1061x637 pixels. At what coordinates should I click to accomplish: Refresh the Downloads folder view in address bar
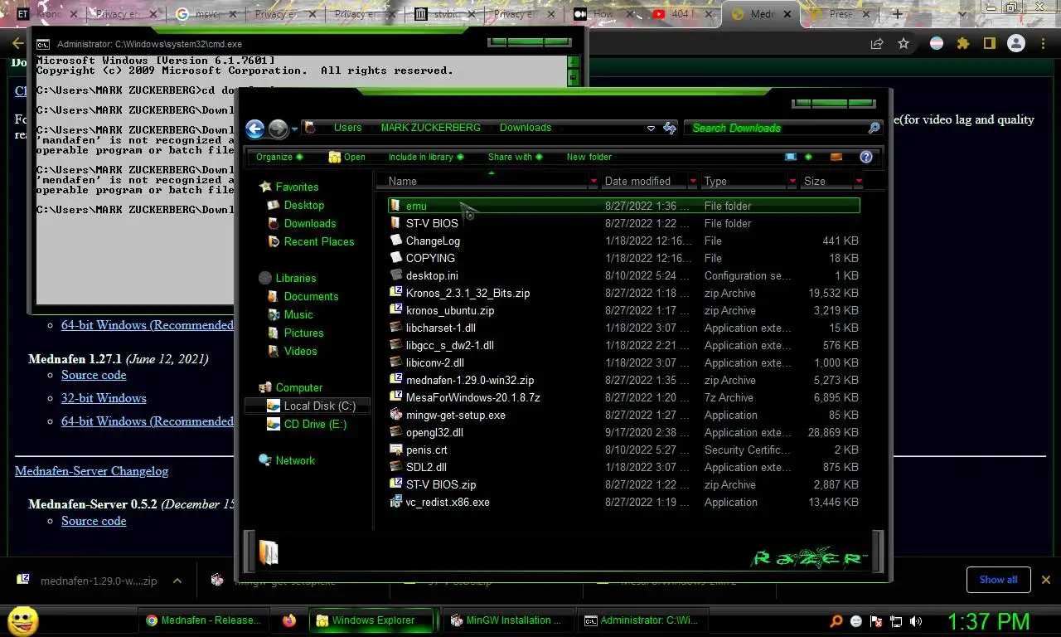(670, 128)
